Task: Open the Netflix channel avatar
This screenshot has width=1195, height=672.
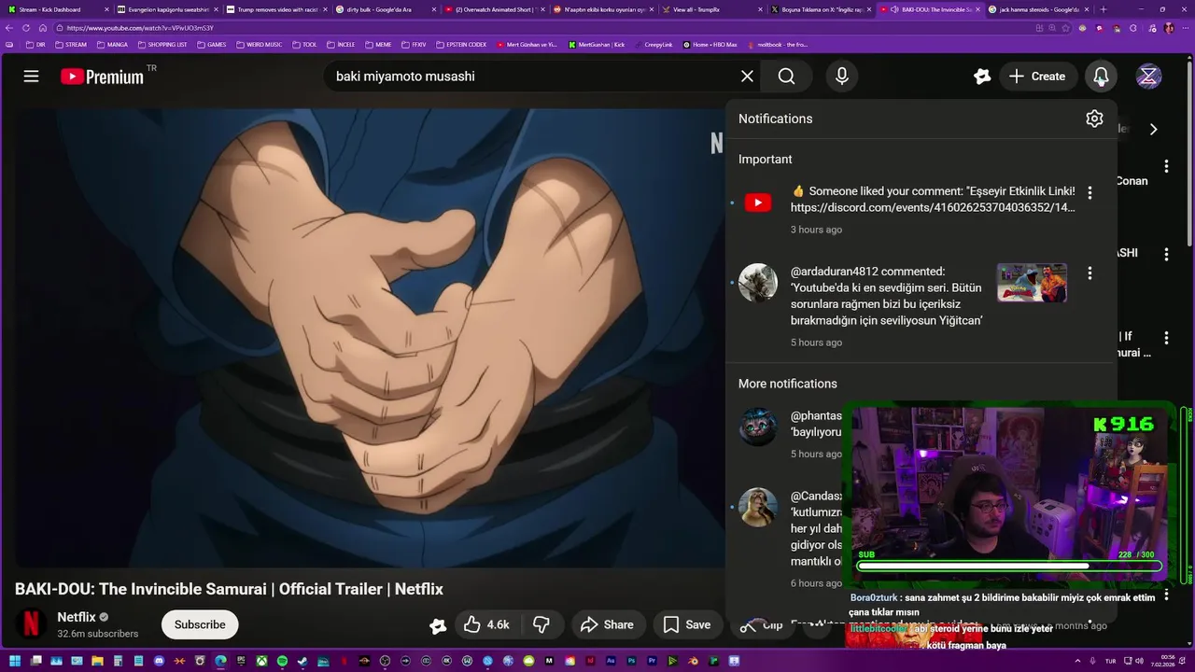Action: pos(31,623)
